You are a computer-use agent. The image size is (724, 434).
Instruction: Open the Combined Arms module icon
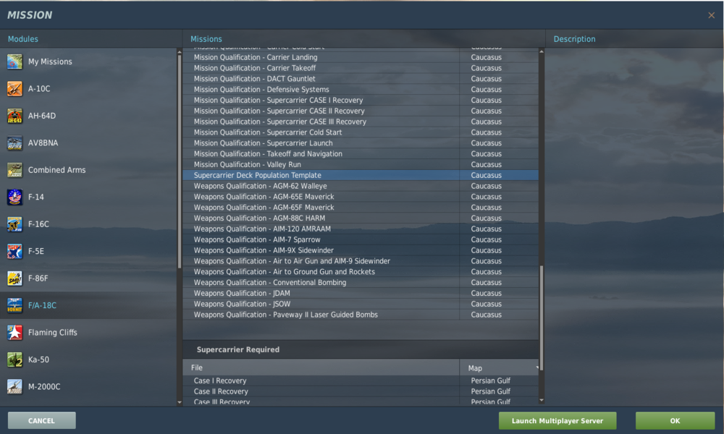(14, 170)
